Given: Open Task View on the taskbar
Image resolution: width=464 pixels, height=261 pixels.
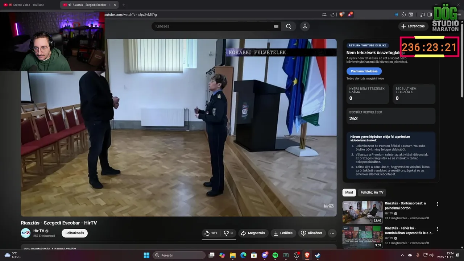Looking at the screenshot, I should pyautogui.click(x=212, y=255).
